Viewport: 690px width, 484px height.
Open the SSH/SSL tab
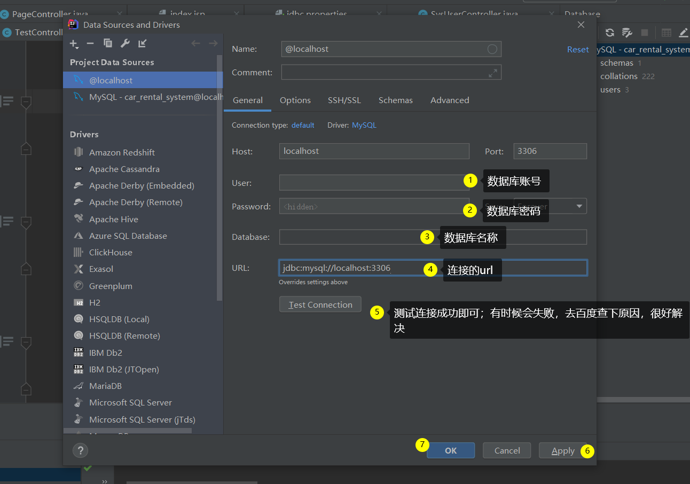(x=344, y=100)
